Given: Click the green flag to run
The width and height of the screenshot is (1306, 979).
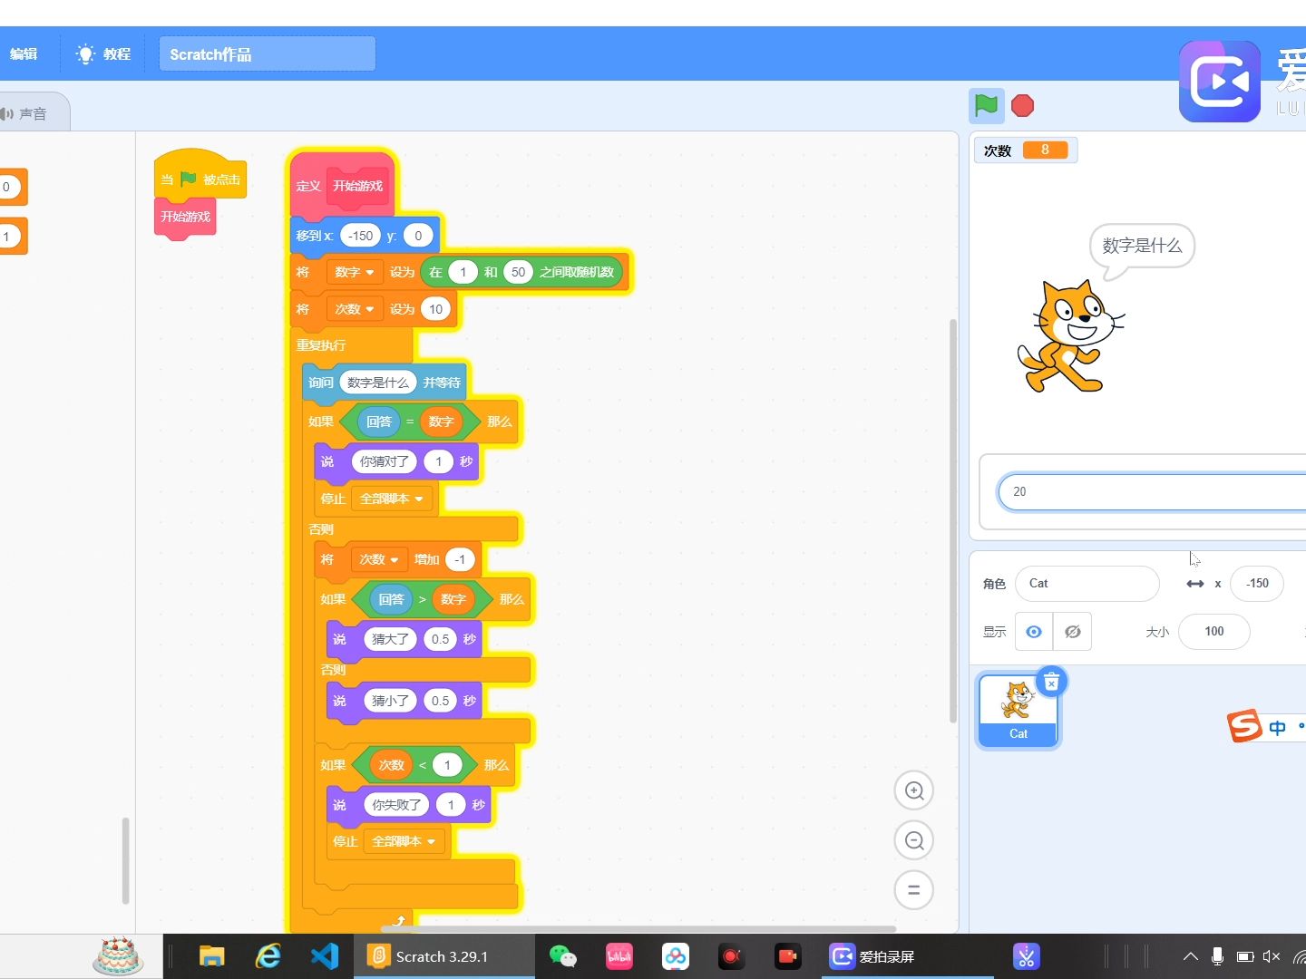Looking at the screenshot, I should coord(986,106).
